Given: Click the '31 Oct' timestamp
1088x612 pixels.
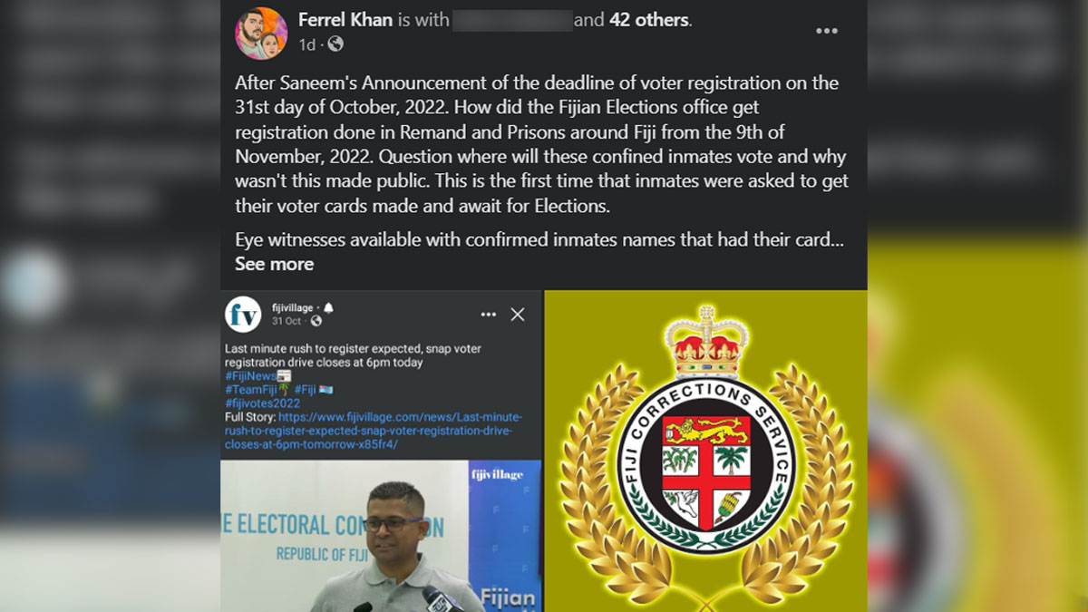Looking at the screenshot, I should [287, 321].
